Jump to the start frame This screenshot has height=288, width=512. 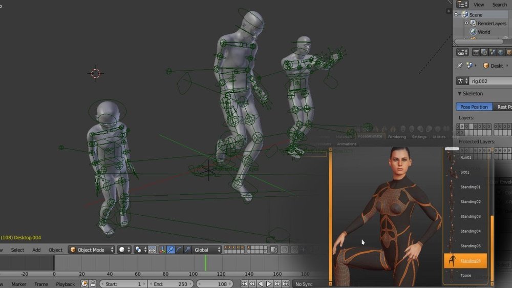coord(244,284)
